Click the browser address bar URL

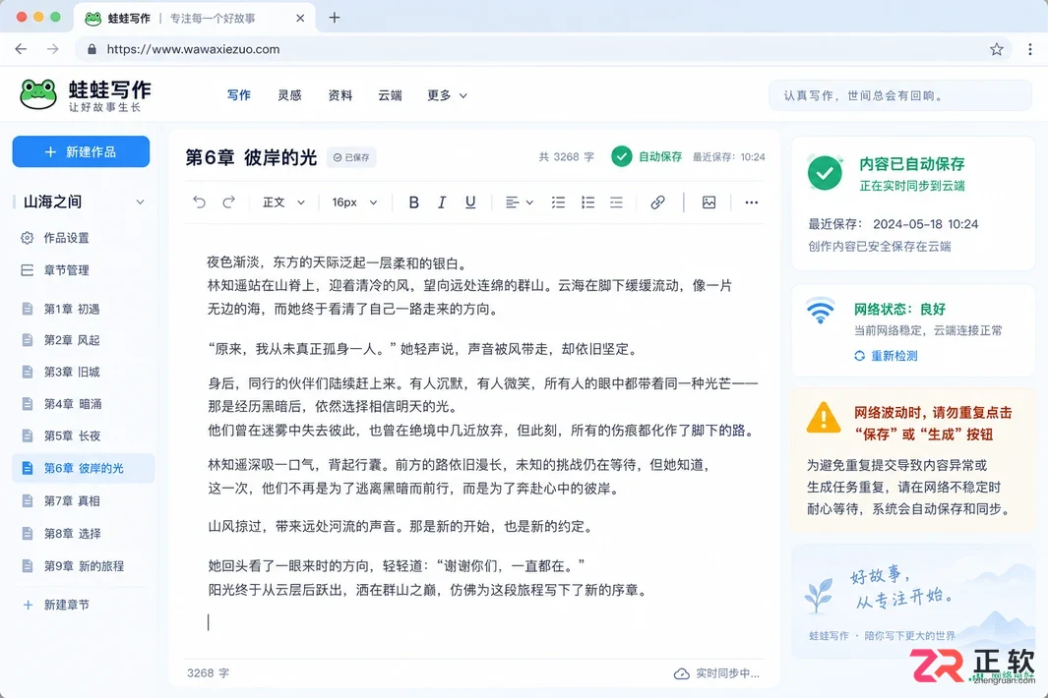click(193, 49)
